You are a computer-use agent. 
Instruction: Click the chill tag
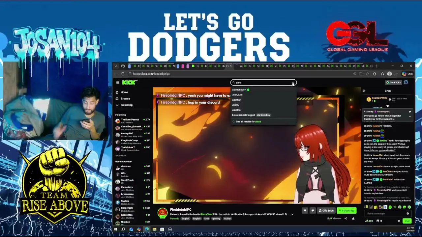206,219
